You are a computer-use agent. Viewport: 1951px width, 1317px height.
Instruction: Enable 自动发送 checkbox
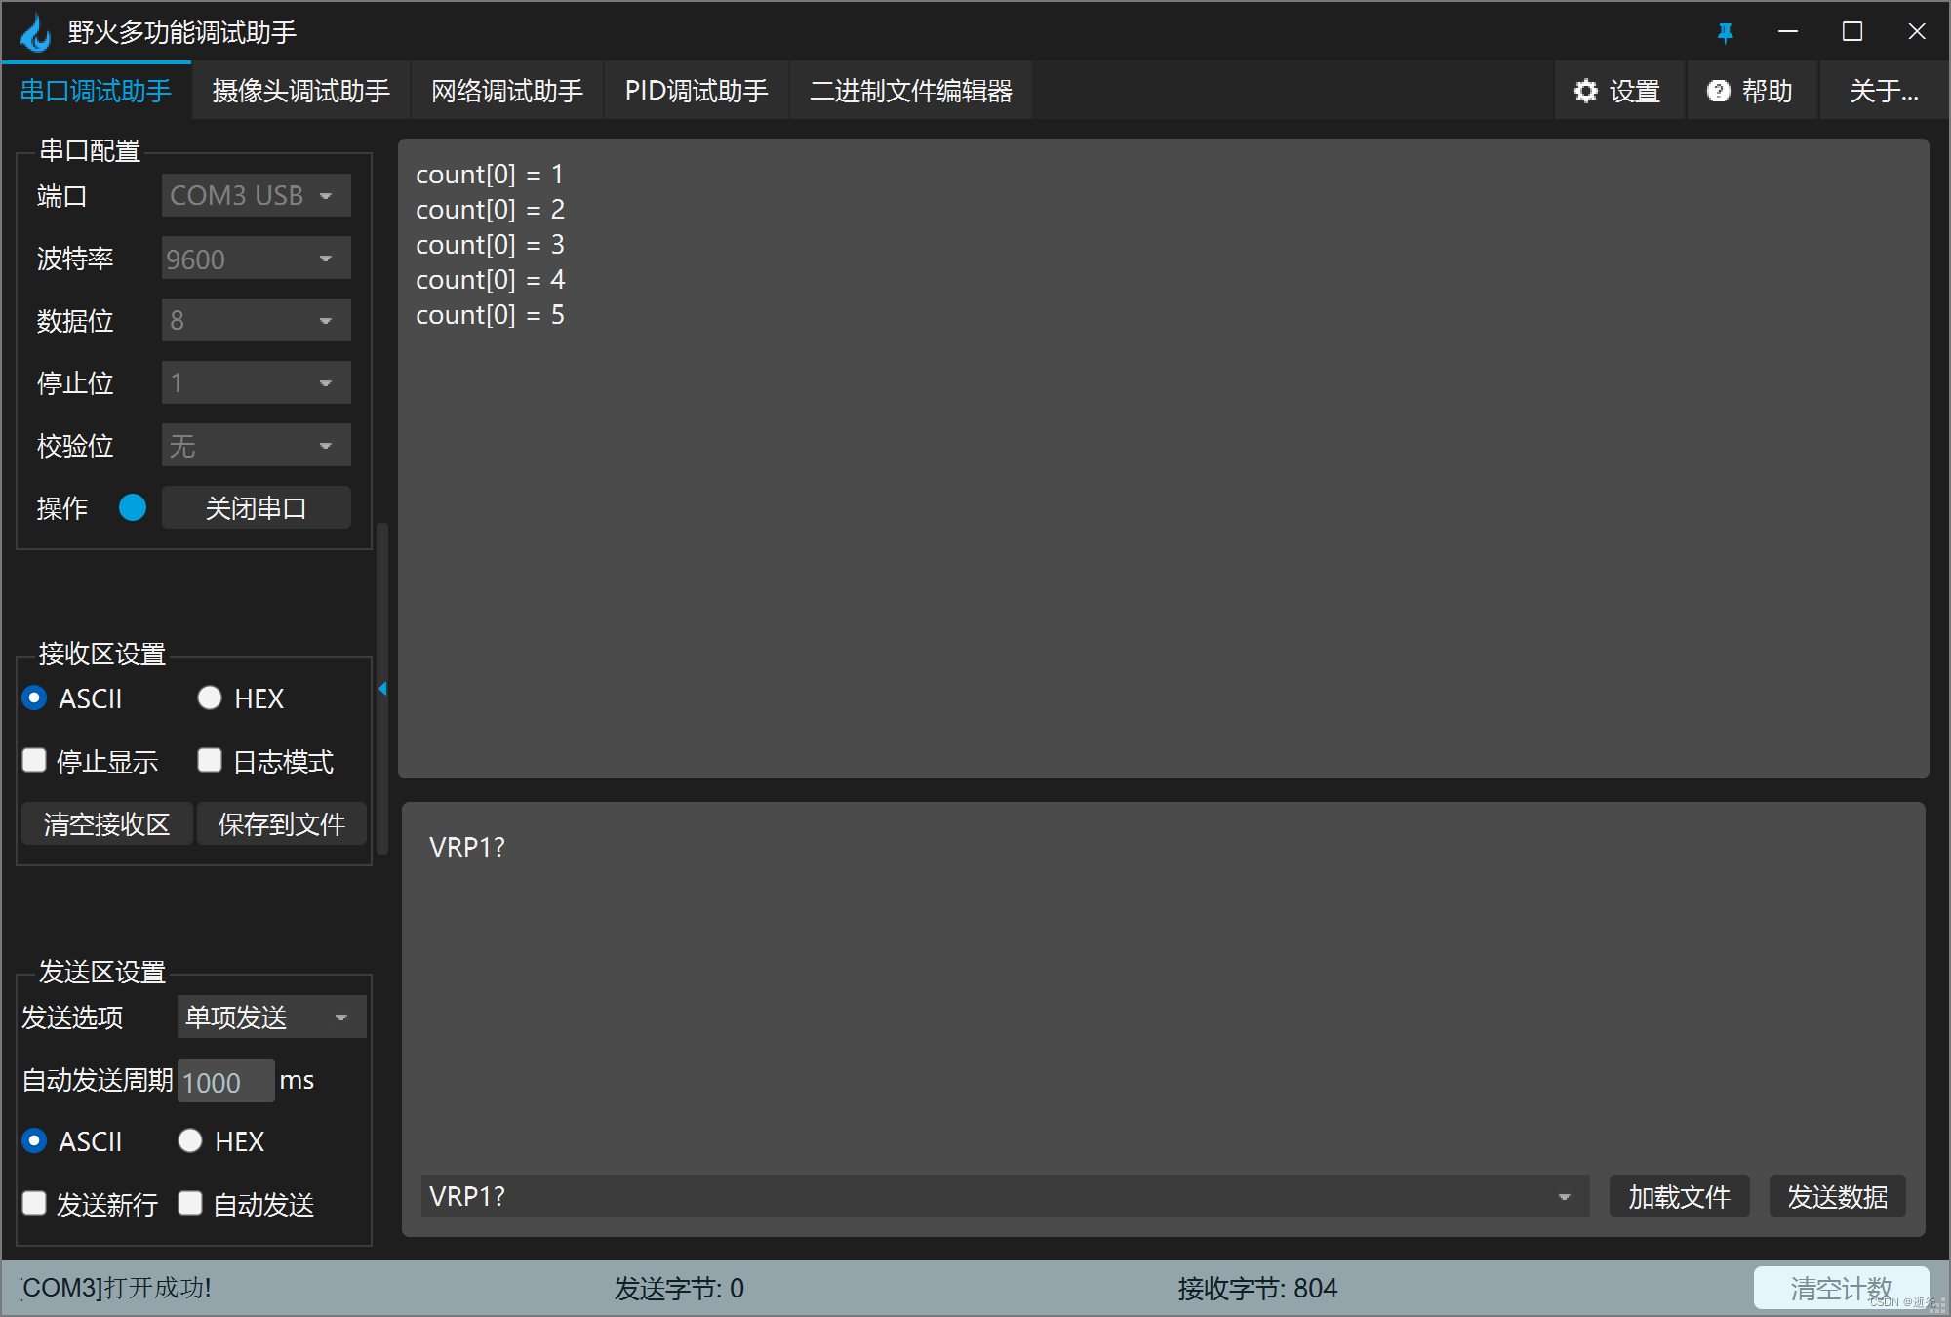[190, 1203]
